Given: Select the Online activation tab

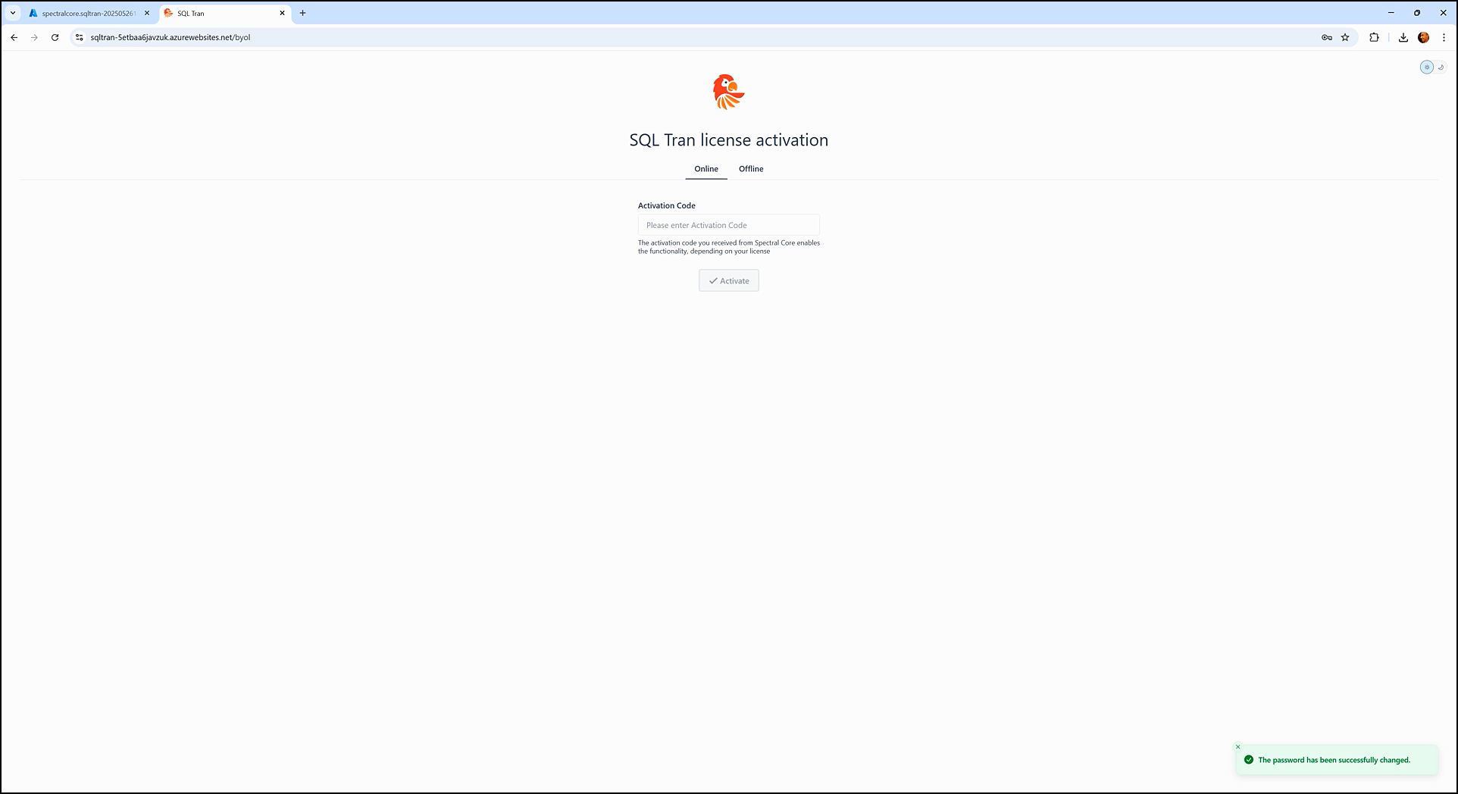Looking at the screenshot, I should (x=706, y=169).
